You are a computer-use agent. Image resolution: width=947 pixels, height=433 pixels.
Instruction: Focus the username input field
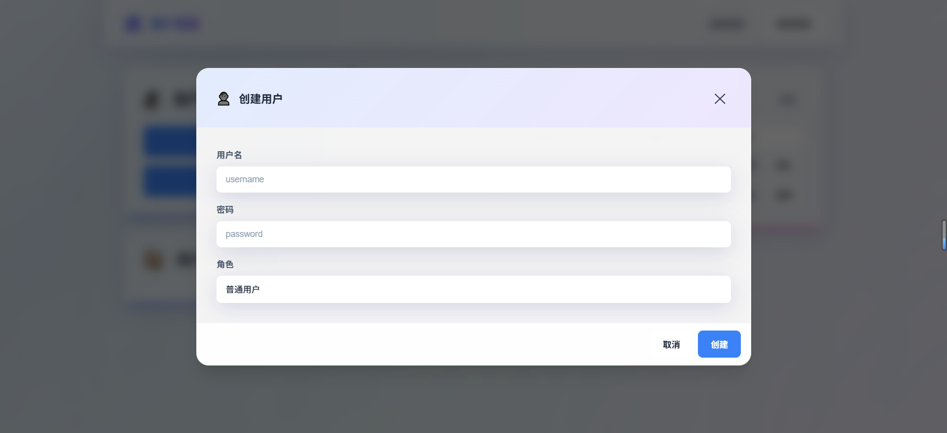(473, 179)
